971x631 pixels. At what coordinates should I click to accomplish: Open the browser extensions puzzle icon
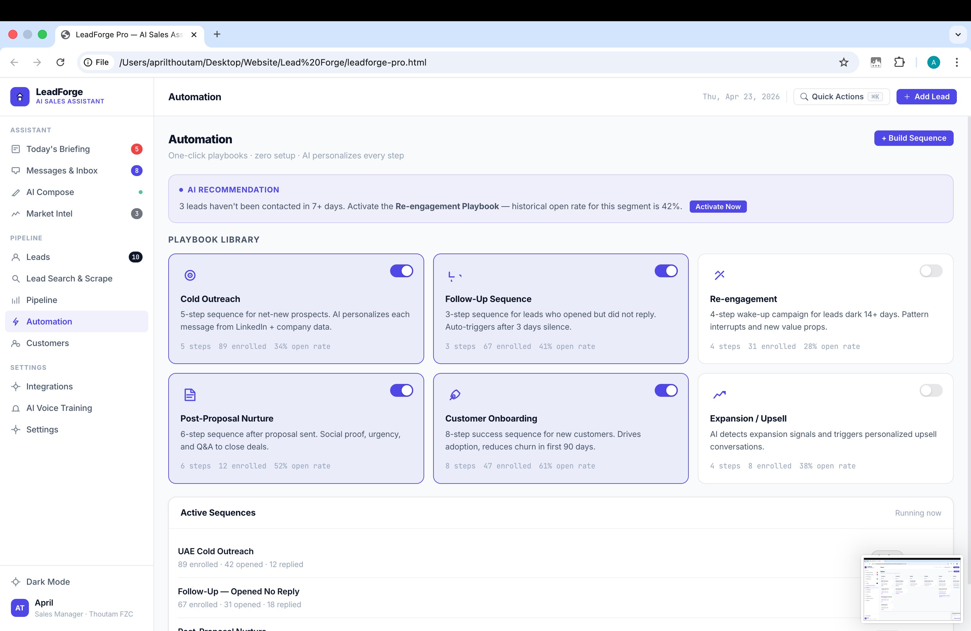(x=899, y=62)
